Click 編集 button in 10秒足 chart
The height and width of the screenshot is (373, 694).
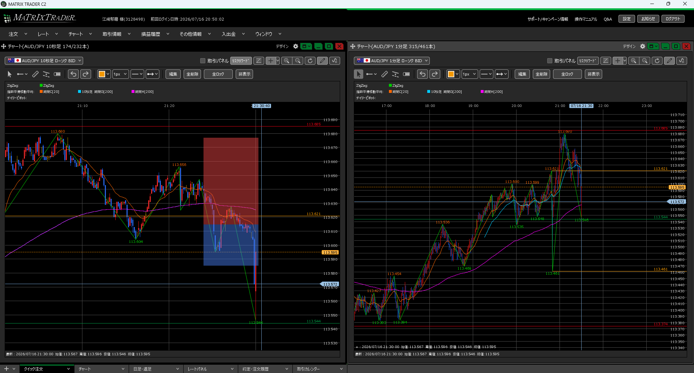[x=173, y=74]
